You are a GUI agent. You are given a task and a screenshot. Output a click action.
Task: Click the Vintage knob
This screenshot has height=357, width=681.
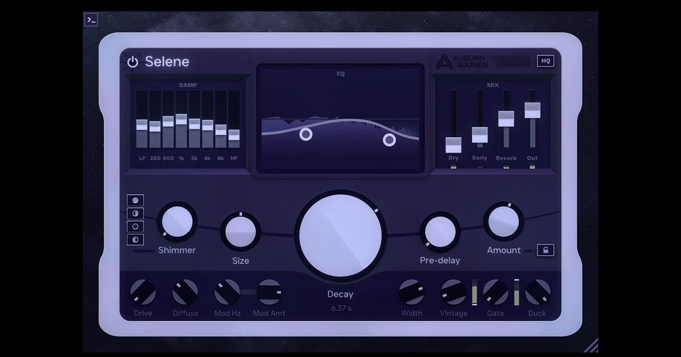[454, 293]
